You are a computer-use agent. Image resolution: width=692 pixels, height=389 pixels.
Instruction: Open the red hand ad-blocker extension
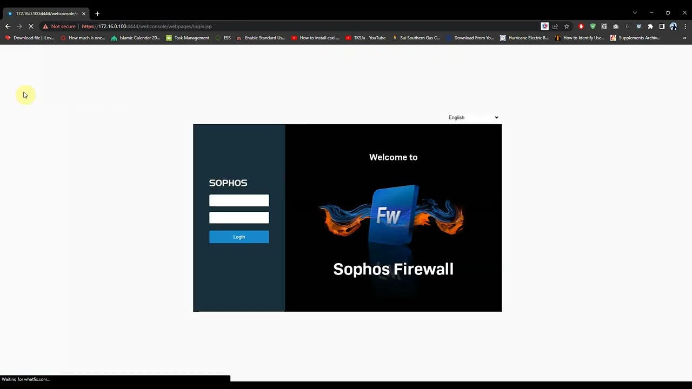(x=581, y=26)
